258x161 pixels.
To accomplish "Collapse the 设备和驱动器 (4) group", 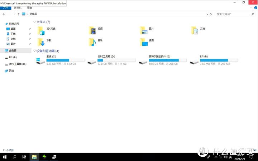I will [34, 51].
